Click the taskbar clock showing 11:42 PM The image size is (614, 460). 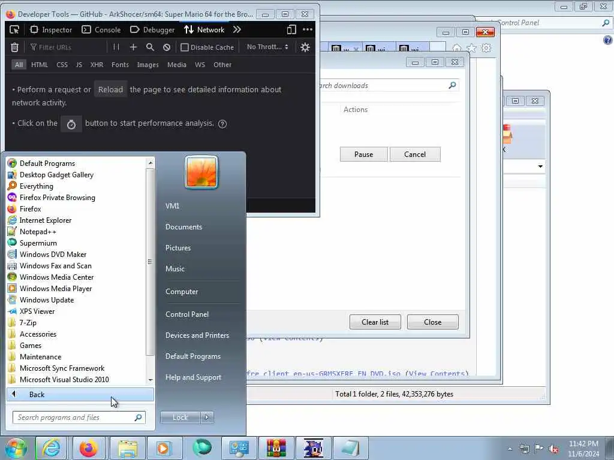(583, 449)
